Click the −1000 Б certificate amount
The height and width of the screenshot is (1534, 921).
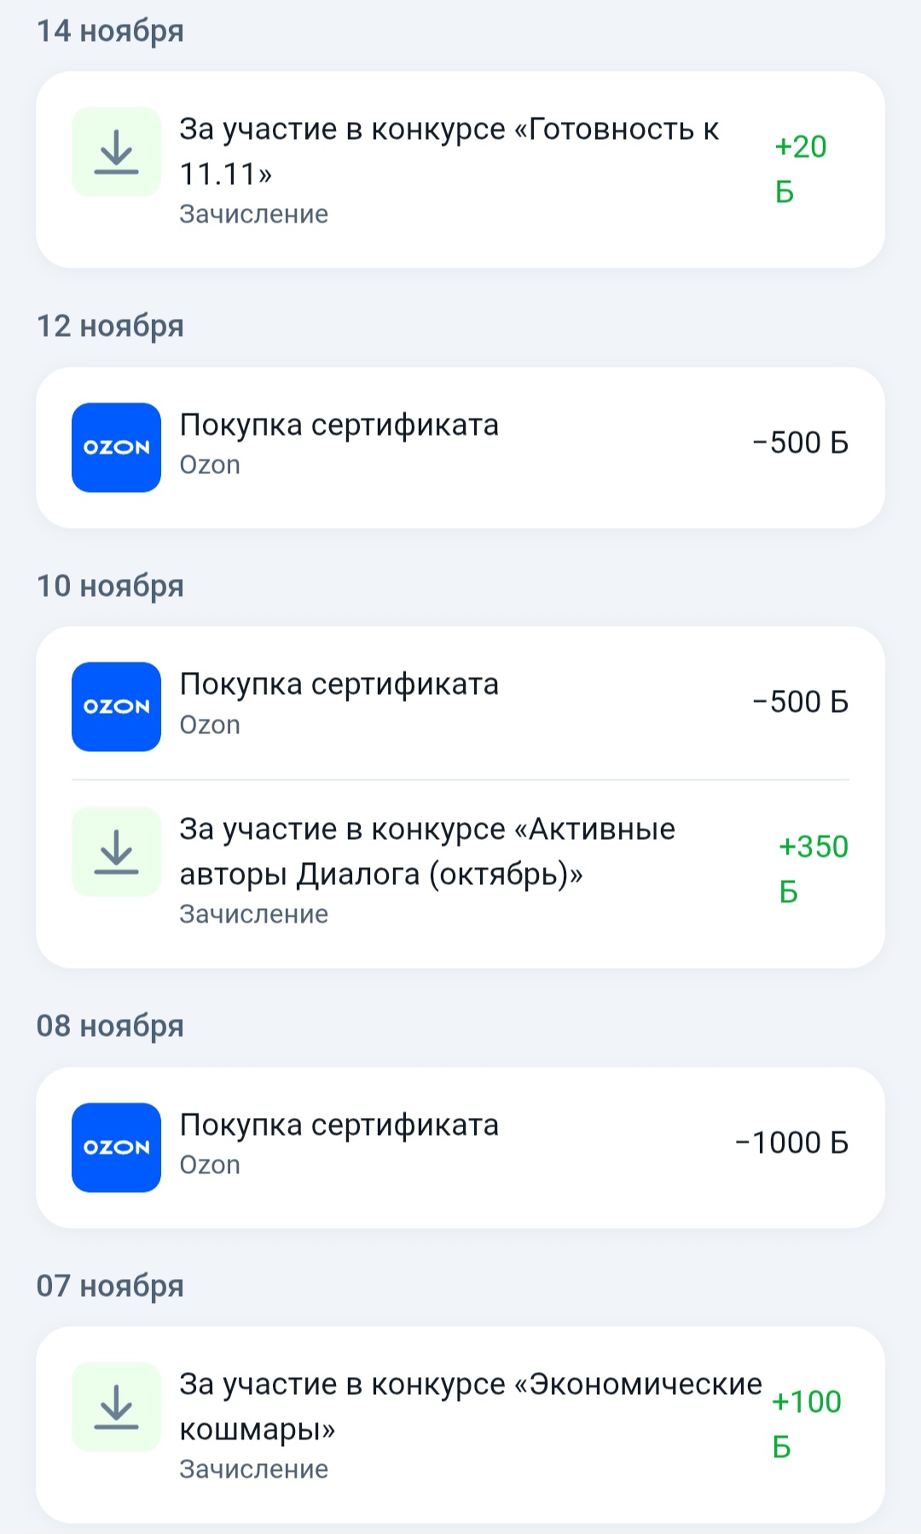pyautogui.click(x=791, y=1143)
